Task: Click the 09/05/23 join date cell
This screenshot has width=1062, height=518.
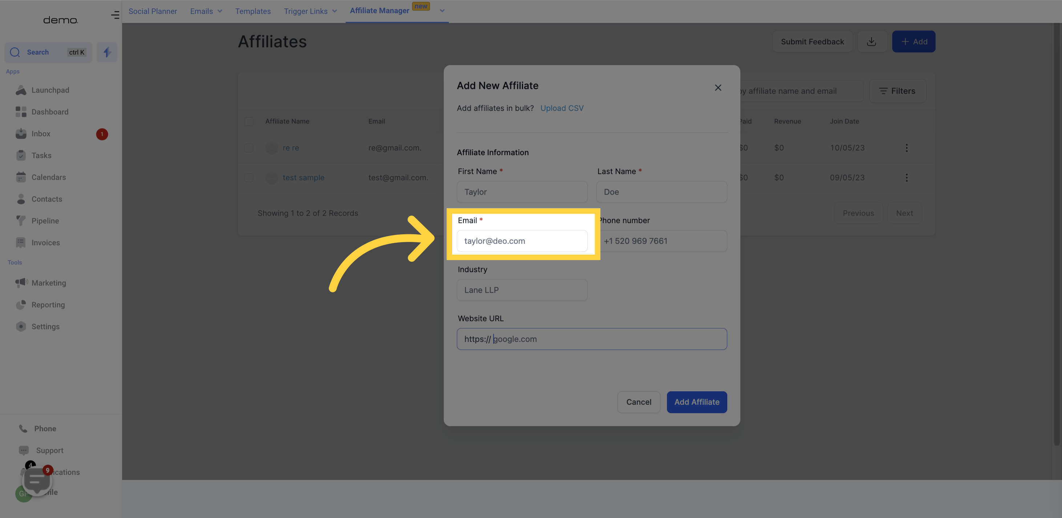Action: [x=847, y=178]
